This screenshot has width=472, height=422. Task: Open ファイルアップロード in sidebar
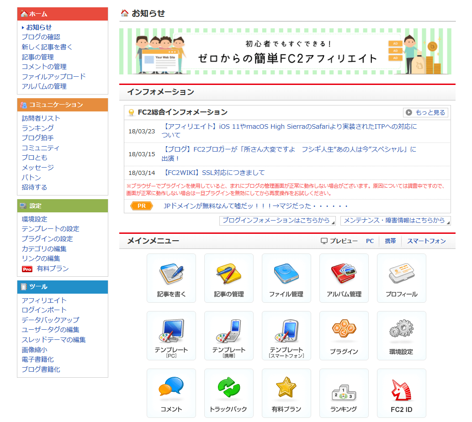(x=53, y=76)
